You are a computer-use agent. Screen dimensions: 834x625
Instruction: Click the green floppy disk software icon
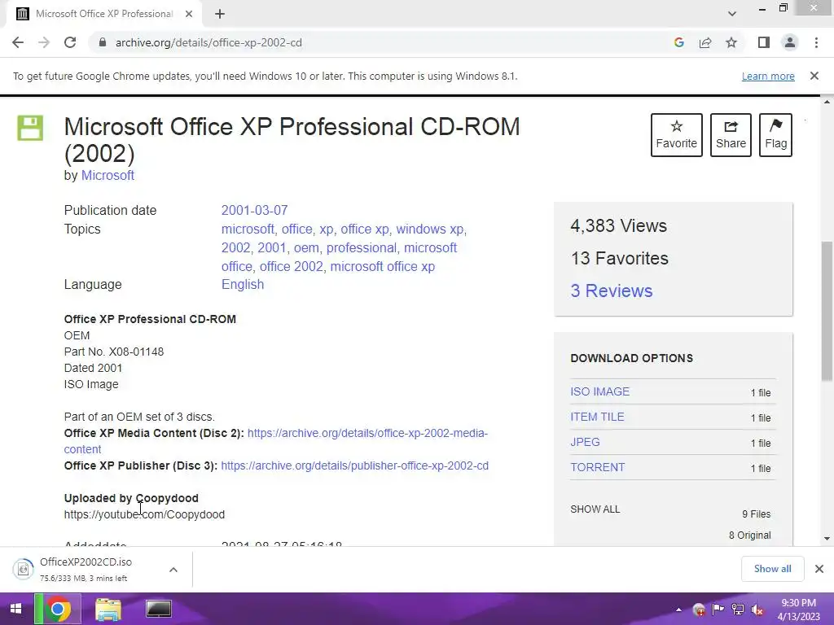30,128
